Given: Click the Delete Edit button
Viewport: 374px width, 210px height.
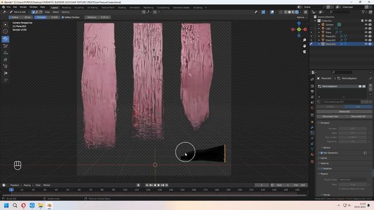Looking at the screenshot, I should tap(344, 111).
